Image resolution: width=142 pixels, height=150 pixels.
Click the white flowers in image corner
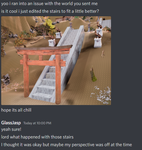coord(101,95)
